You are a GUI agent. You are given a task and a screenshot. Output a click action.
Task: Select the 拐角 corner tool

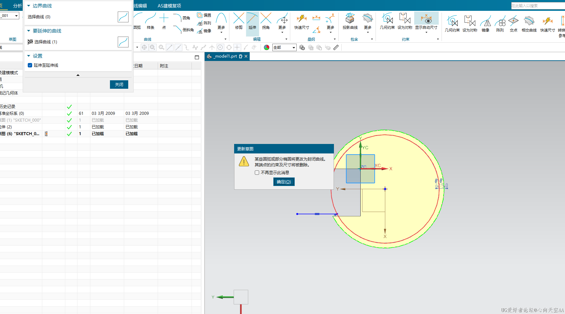point(266,21)
